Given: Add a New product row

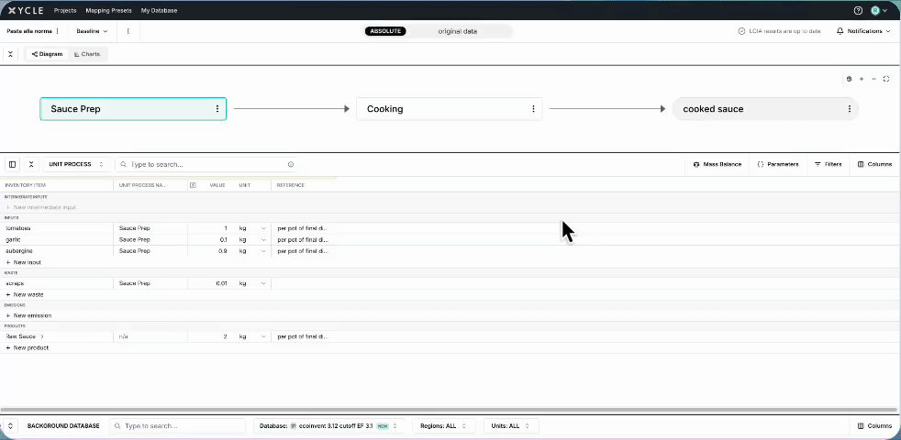Looking at the screenshot, I should tap(27, 347).
